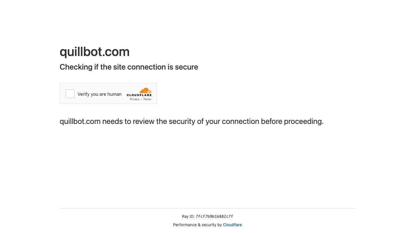Check the Verify you are human checkbox
Viewport: 415px width, 233px height.
tap(70, 94)
